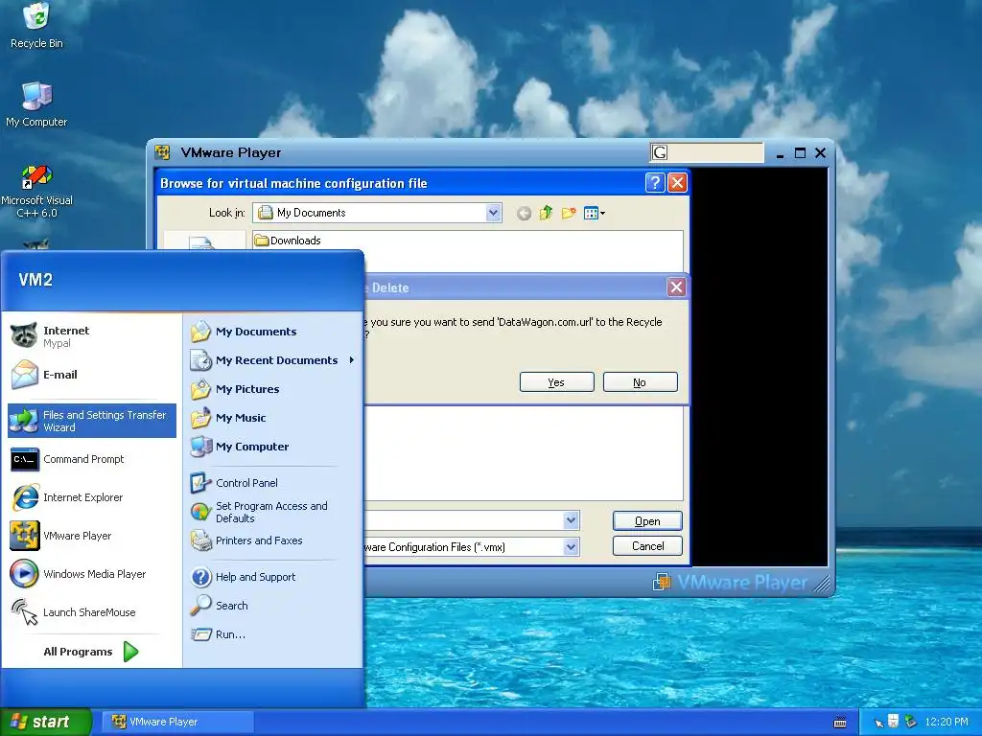Click the VMware Player logo at window bottom

coord(730,583)
